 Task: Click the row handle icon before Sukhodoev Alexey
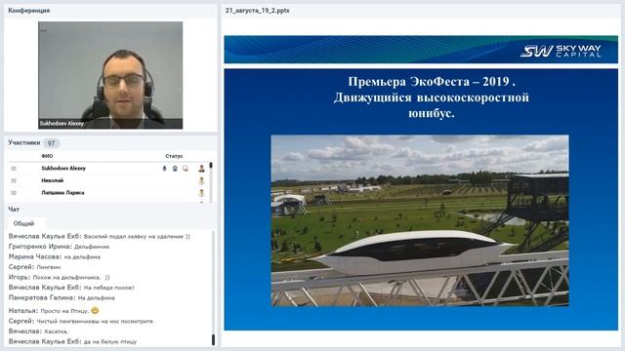coord(14,169)
